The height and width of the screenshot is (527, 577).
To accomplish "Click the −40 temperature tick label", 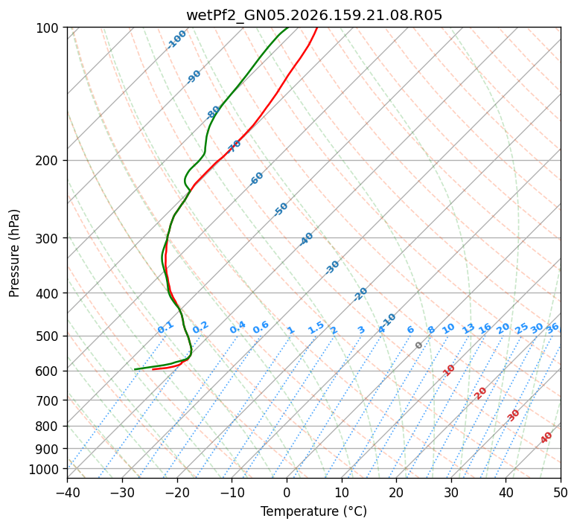I will [x=67, y=492].
